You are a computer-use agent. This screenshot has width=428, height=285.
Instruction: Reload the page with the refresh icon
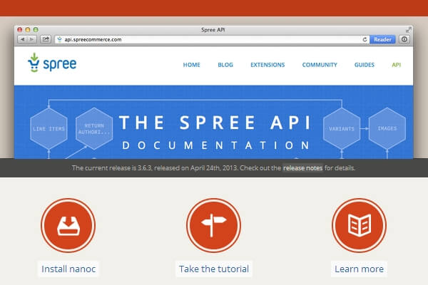(x=365, y=40)
